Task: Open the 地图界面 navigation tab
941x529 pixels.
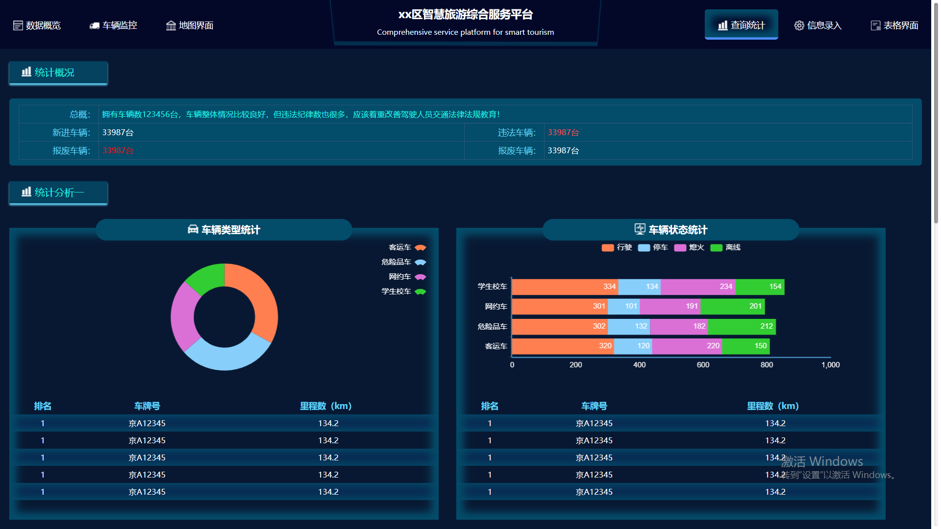Action: pos(190,25)
